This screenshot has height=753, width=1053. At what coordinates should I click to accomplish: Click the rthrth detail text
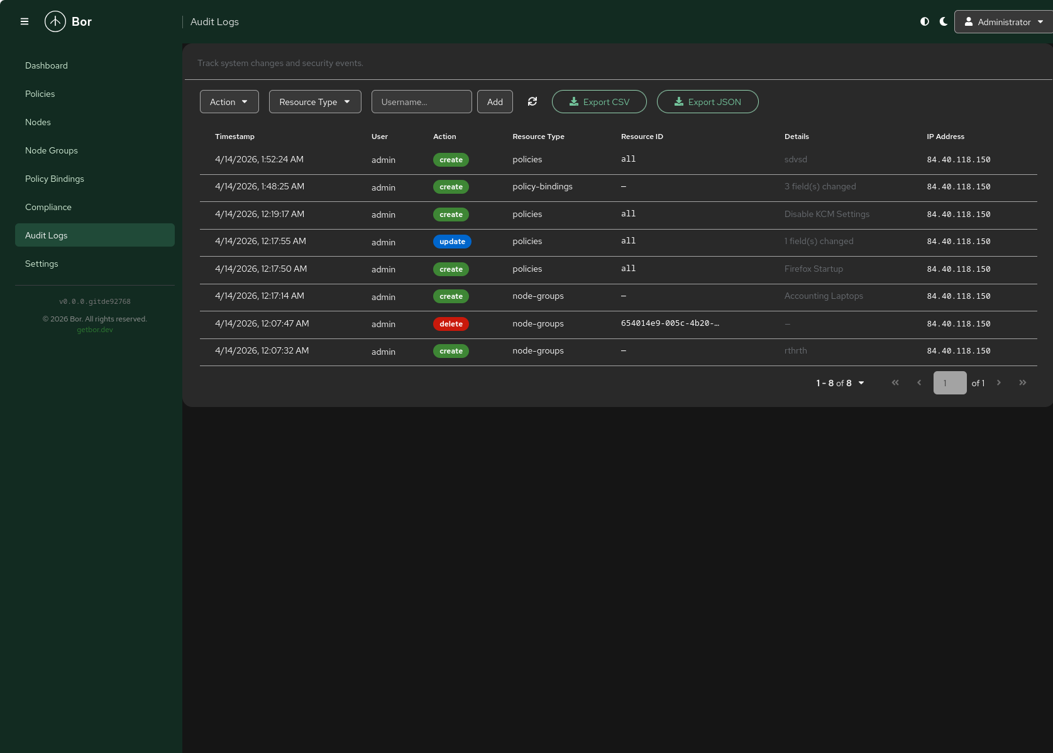(795, 351)
